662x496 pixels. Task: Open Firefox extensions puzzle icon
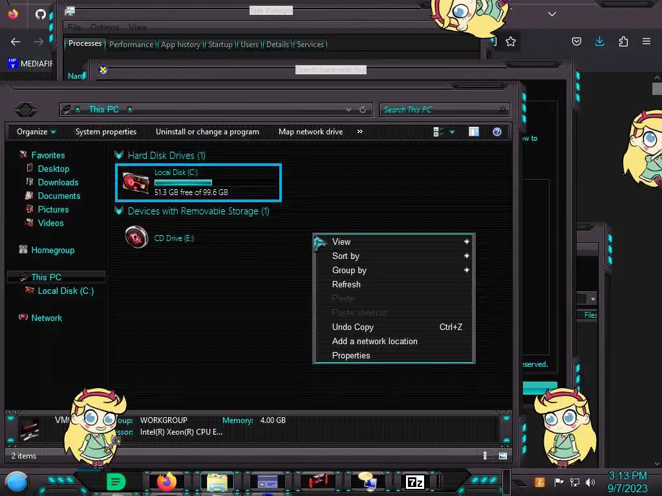click(623, 41)
